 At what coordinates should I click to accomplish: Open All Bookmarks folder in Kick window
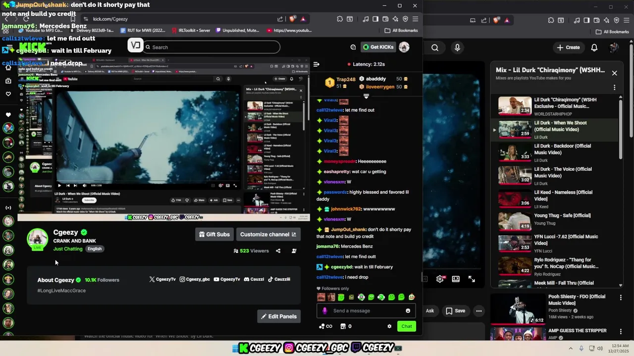(401, 31)
